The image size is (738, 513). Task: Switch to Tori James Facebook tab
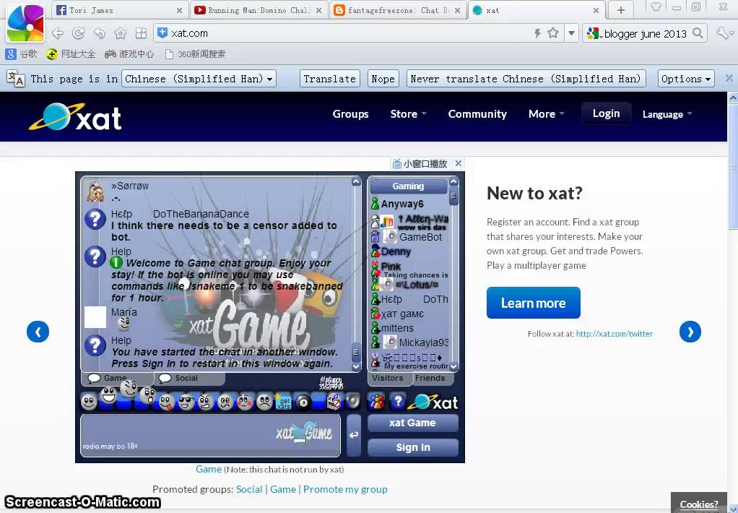118,10
